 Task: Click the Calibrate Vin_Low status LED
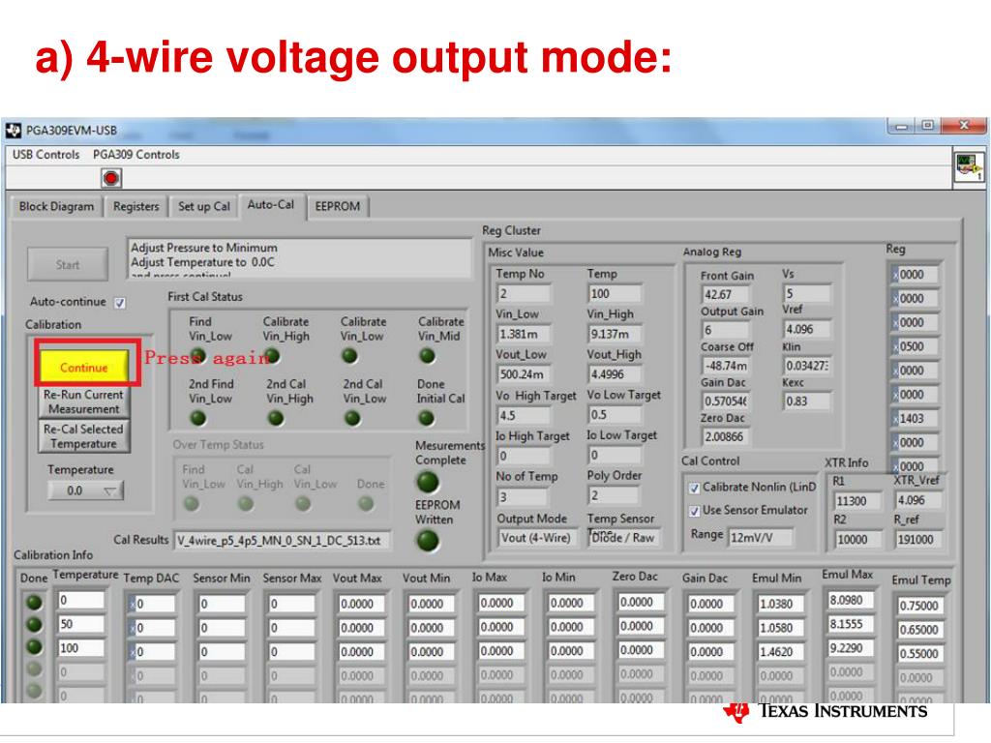tap(349, 356)
